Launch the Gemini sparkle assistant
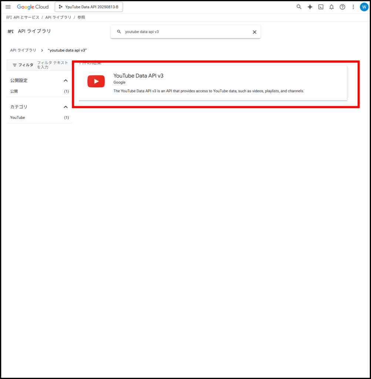 310,7
